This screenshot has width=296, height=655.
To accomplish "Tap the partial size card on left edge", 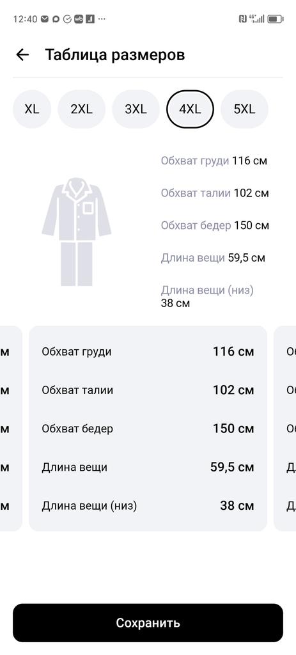I will (x=11, y=429).
